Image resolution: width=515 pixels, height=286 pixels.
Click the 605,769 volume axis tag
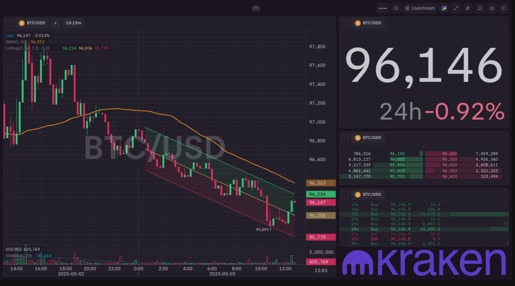pyautogui.click(x=321, y=262)
